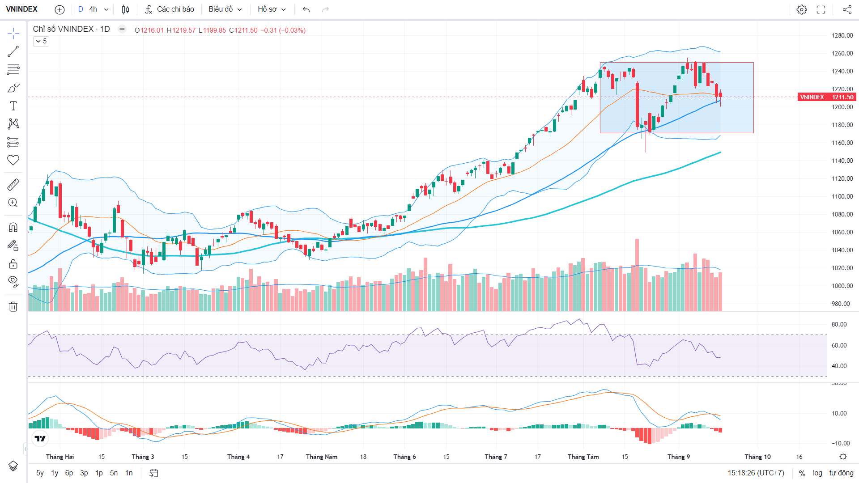Image resolution: width=859 pixels, height=483 pixels.
Task: Toggle tự động auto scale
Action: tap(841, 473)
